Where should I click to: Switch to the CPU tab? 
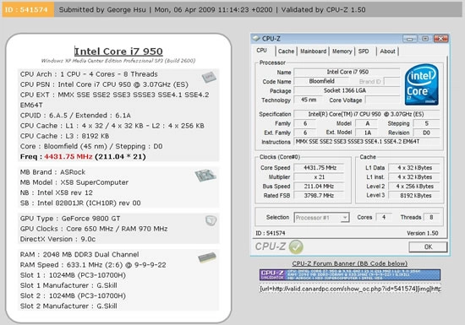(261, 51)
